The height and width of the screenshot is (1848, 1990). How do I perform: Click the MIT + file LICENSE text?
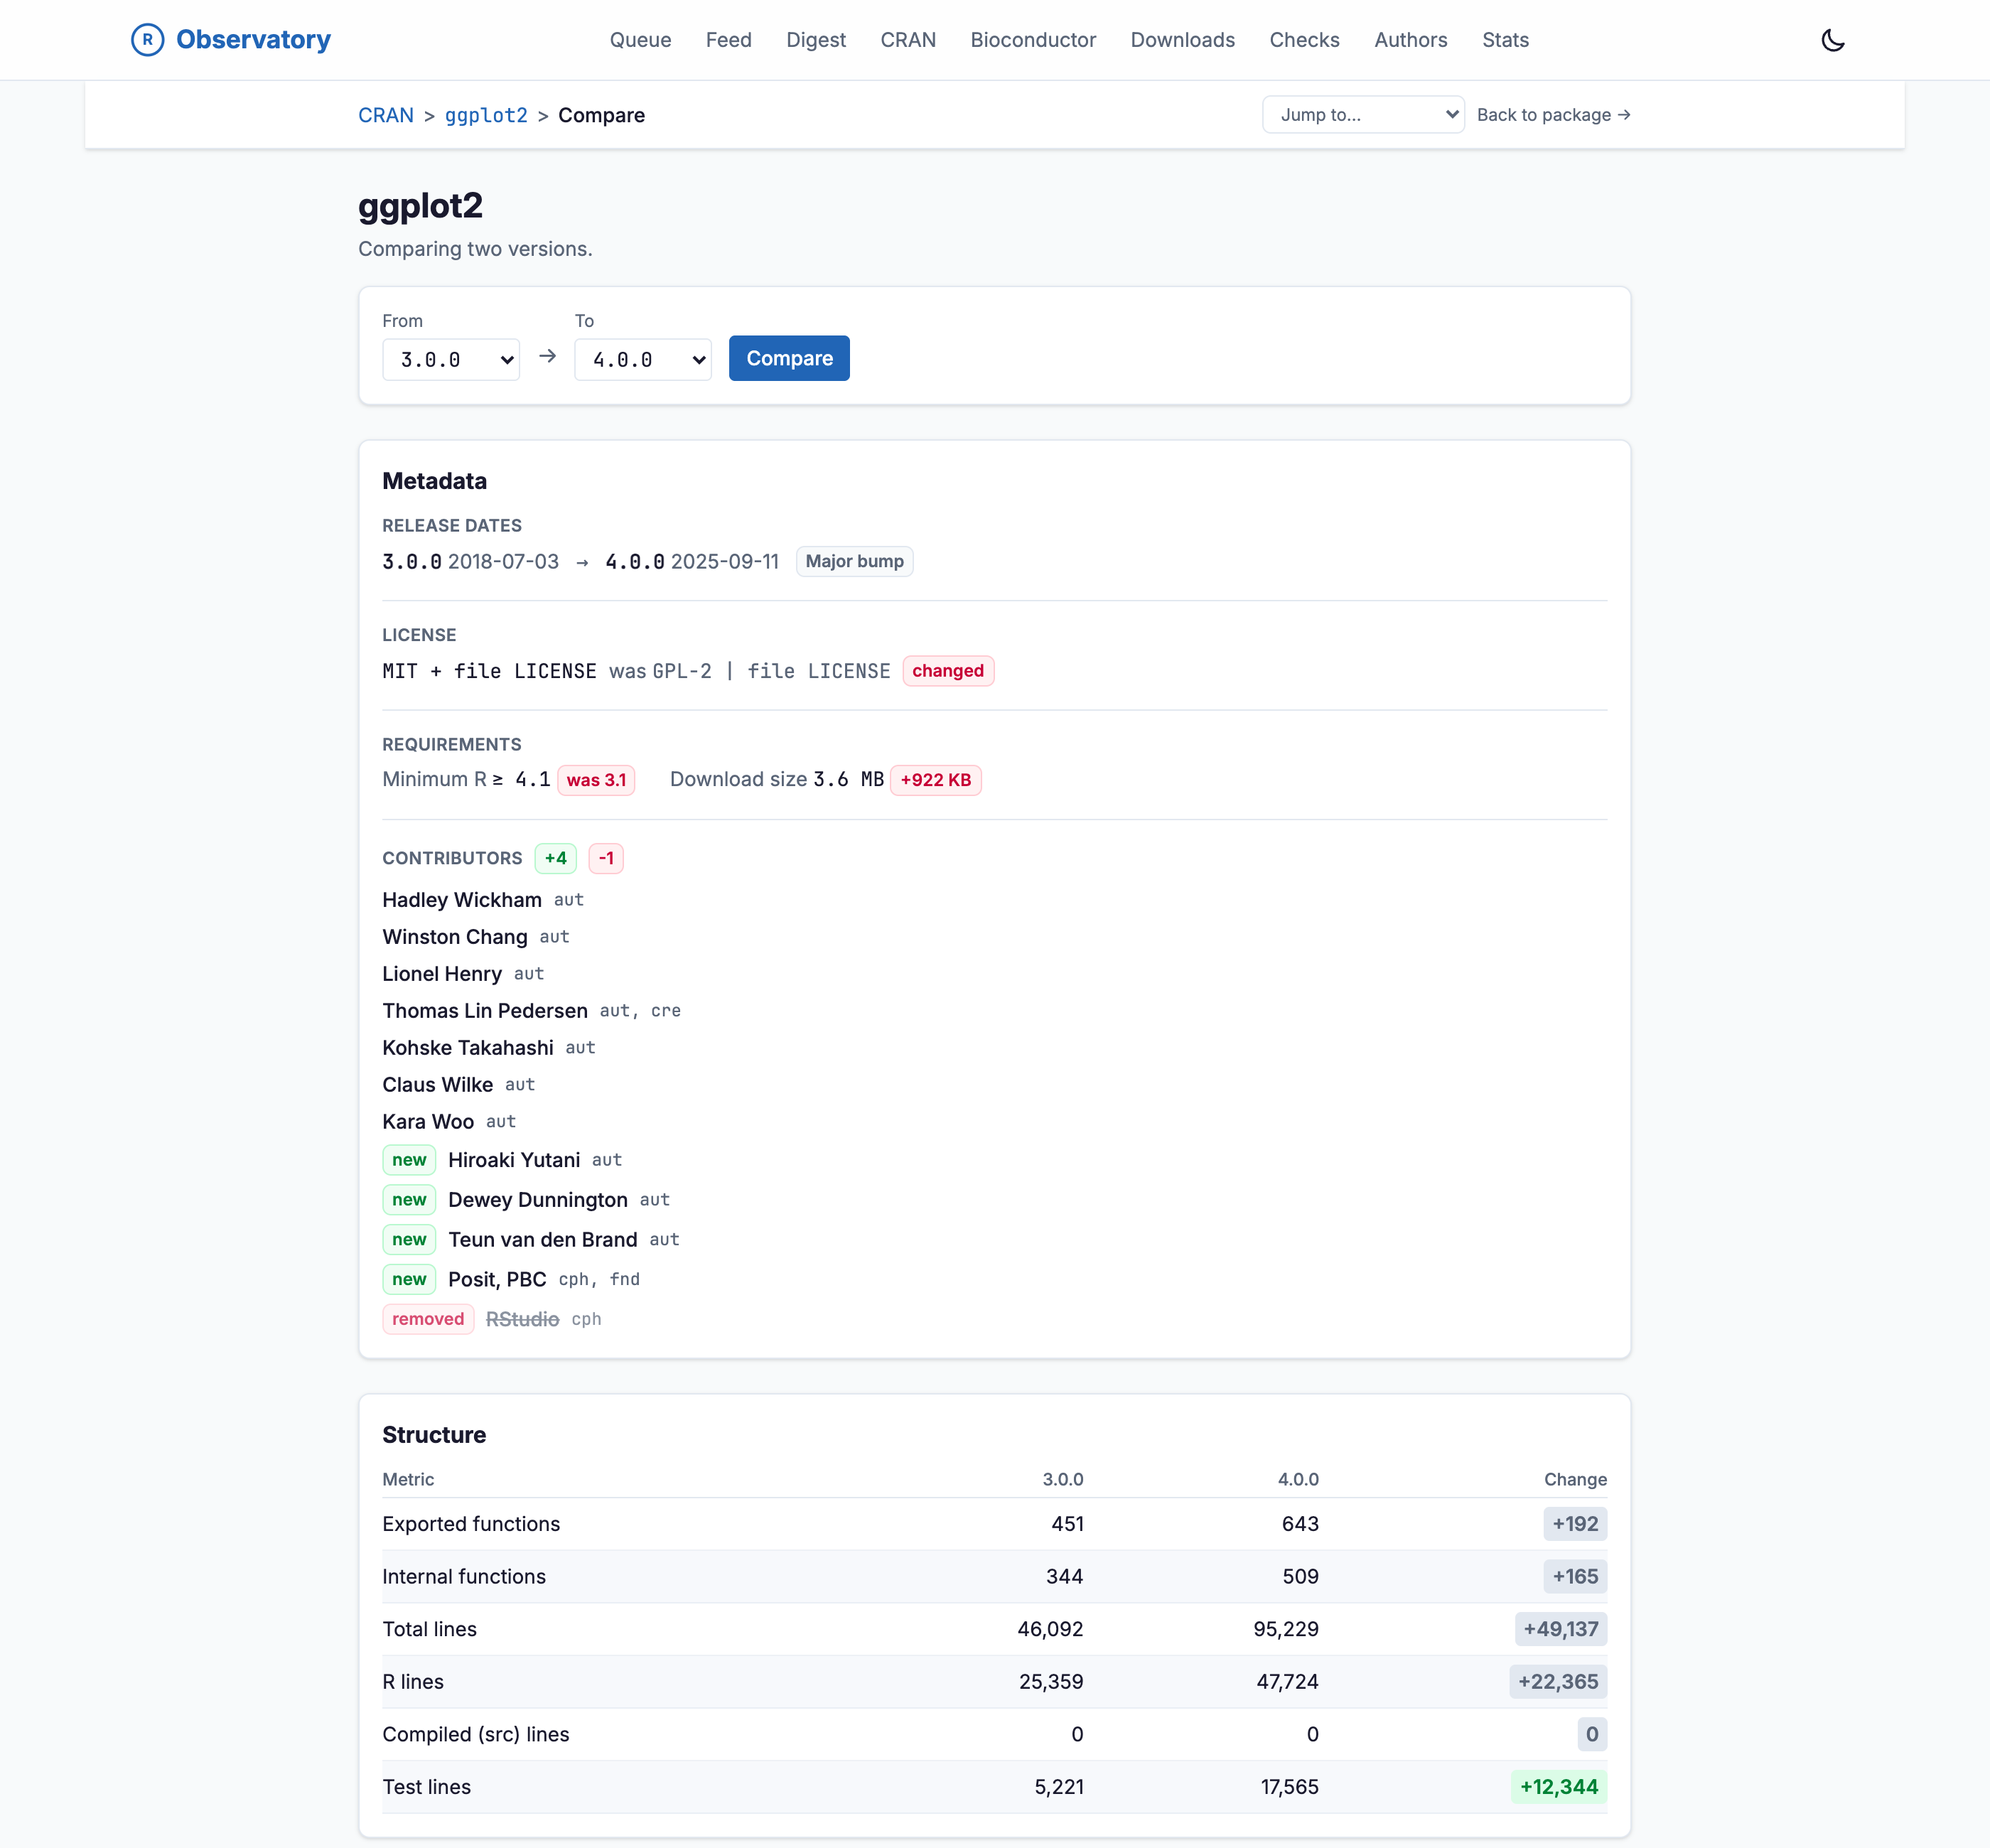tap(489, 671)
